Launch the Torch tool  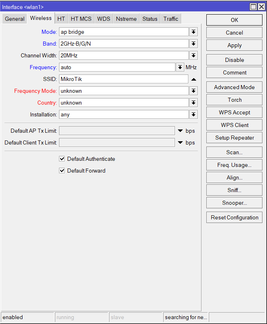pos(234,100)
